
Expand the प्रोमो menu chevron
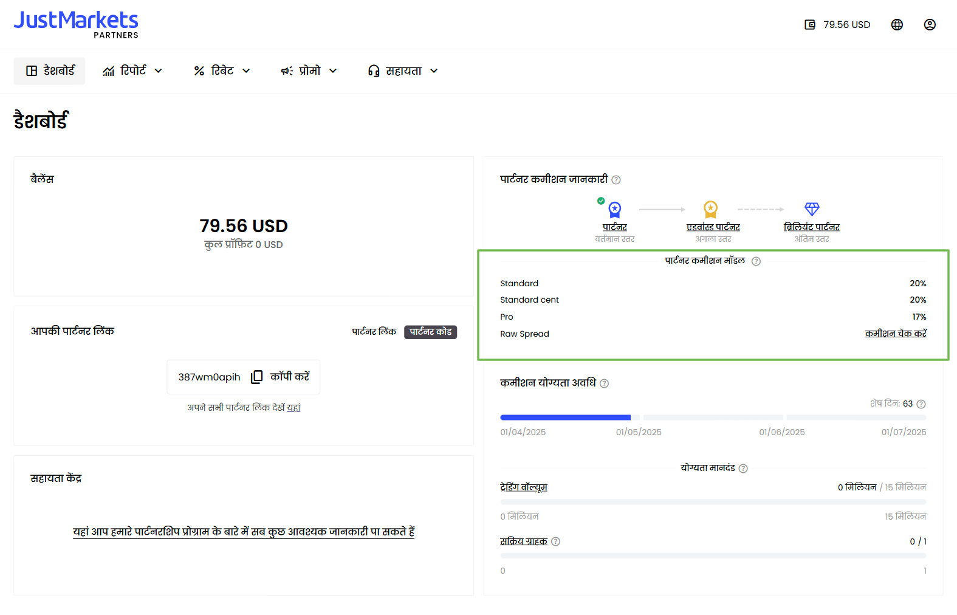coord(333,71)
